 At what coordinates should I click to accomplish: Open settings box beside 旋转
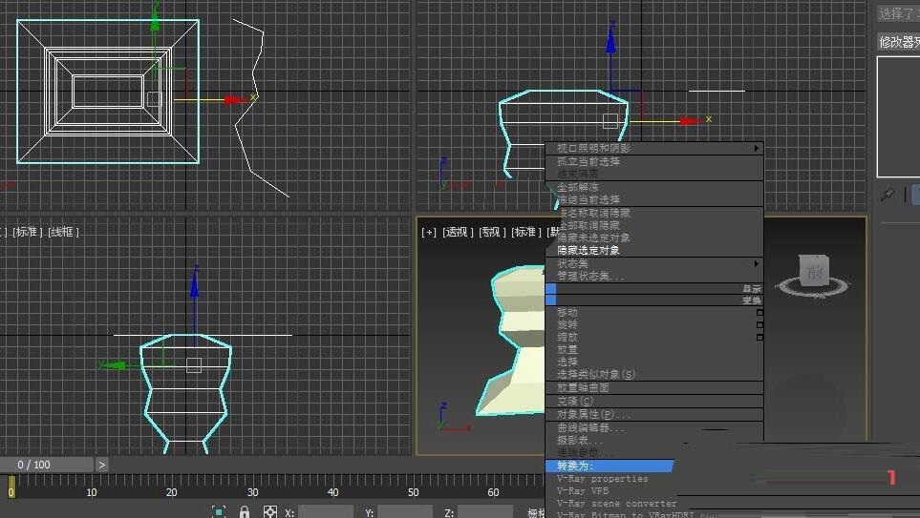pyautogui.click(x=760, y=325)
